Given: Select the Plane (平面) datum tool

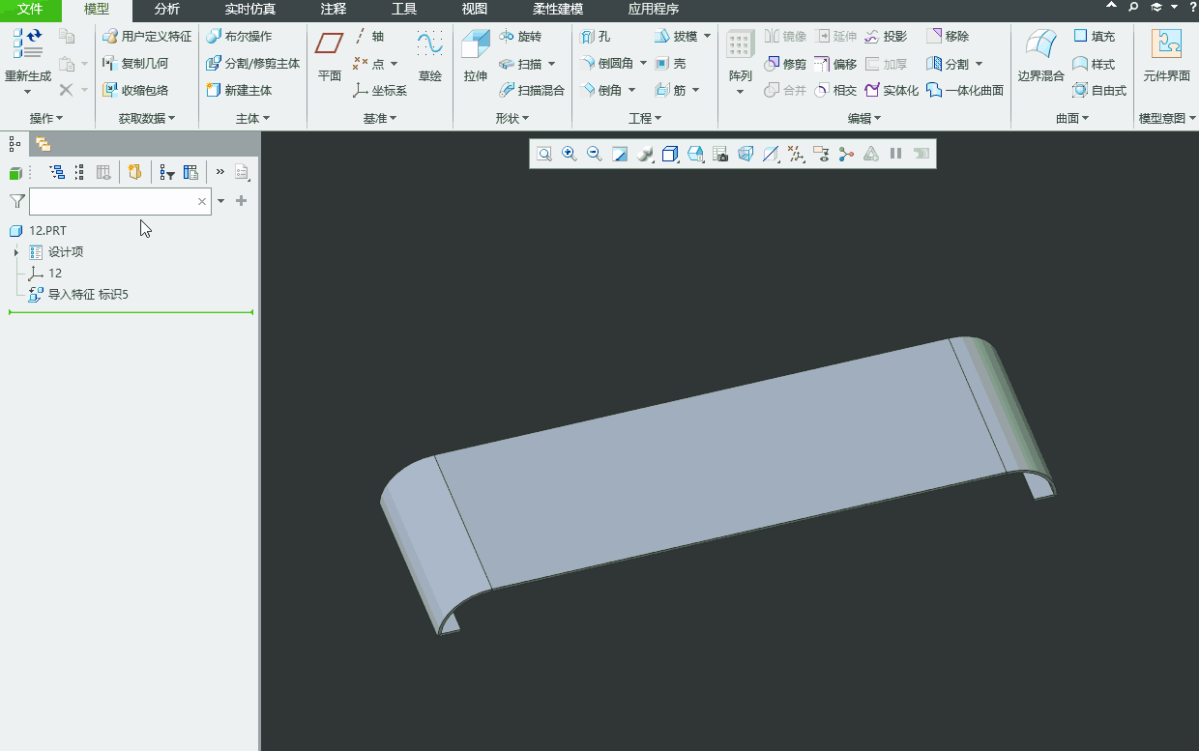Looking at the screenshot, I should click(330, 55).
